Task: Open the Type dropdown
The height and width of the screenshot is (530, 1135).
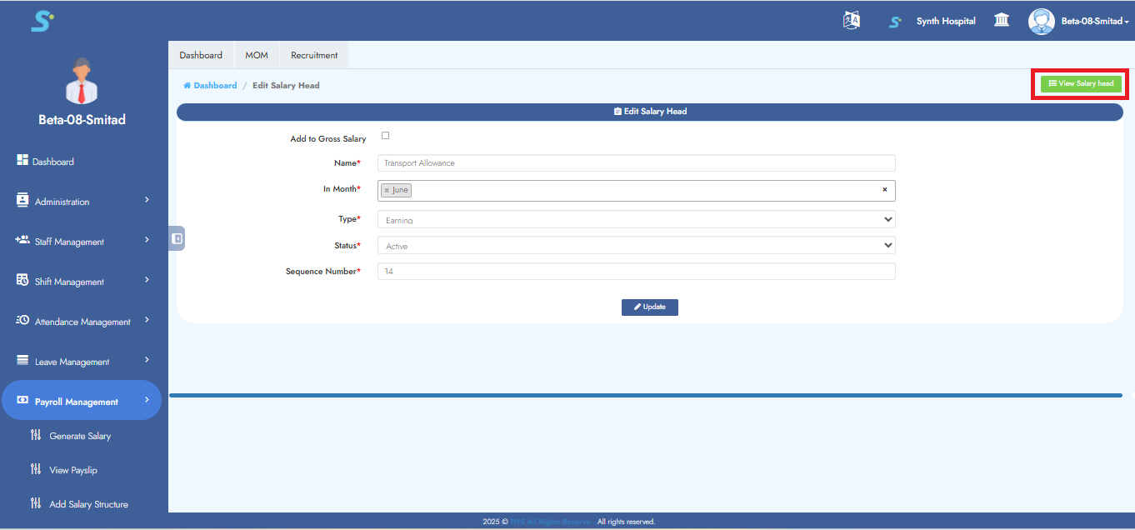Action: click(x=636, y=220)
